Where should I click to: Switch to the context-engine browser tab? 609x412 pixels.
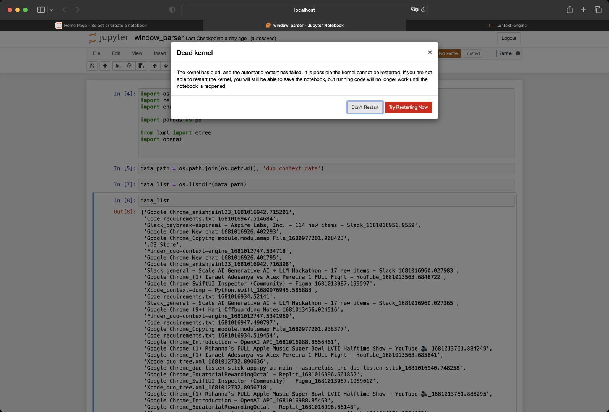[507, 25]
